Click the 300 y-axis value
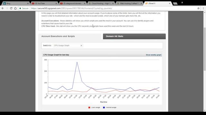Viewport: 206px width, 115px height. [45, 60]
